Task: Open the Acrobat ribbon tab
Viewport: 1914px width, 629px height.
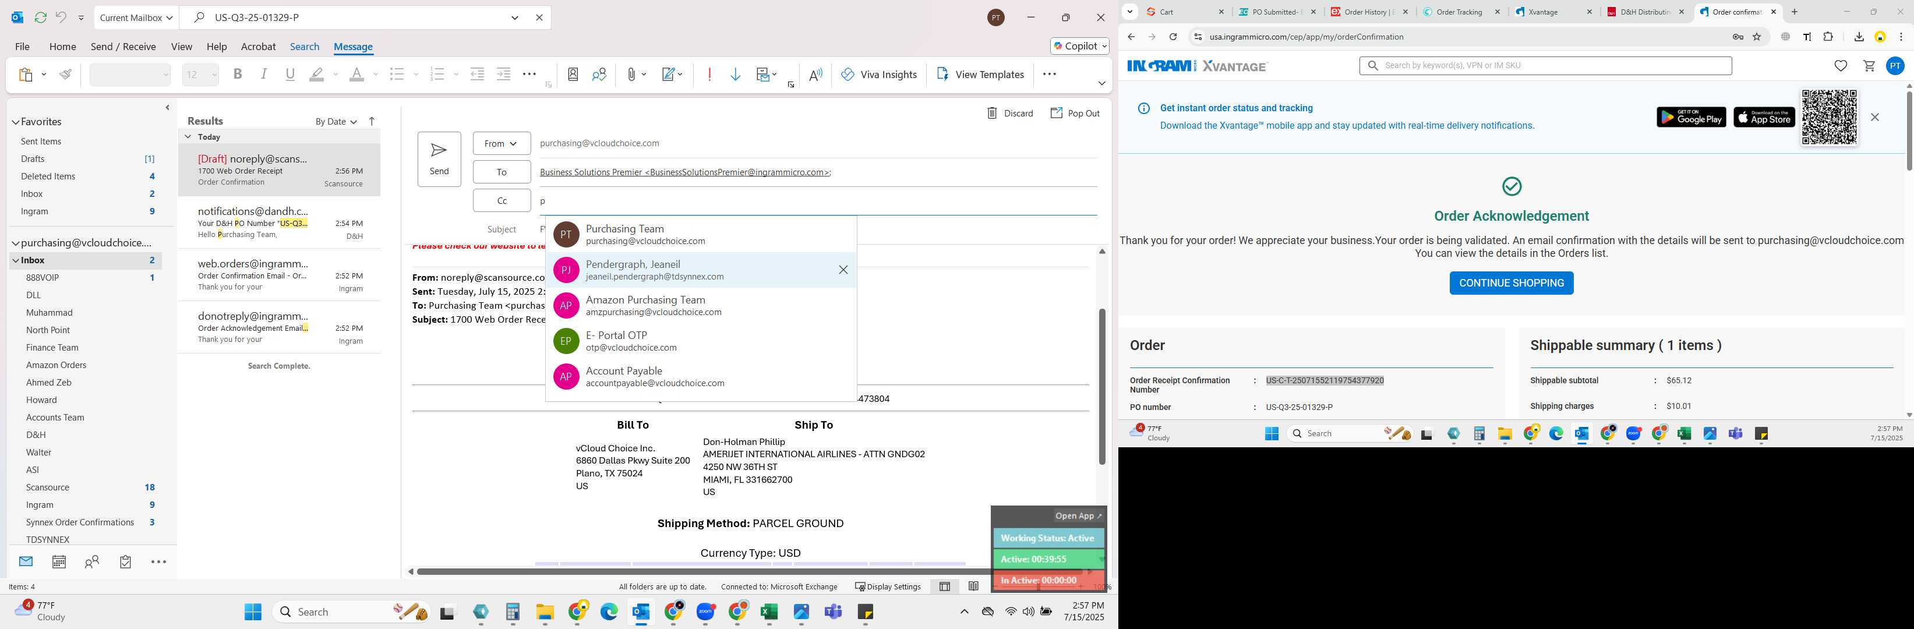Action: [x=258, y=46]
